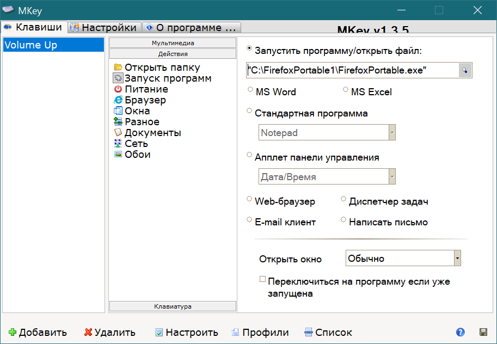Switch to the Настройки tab

pos(104,27)
